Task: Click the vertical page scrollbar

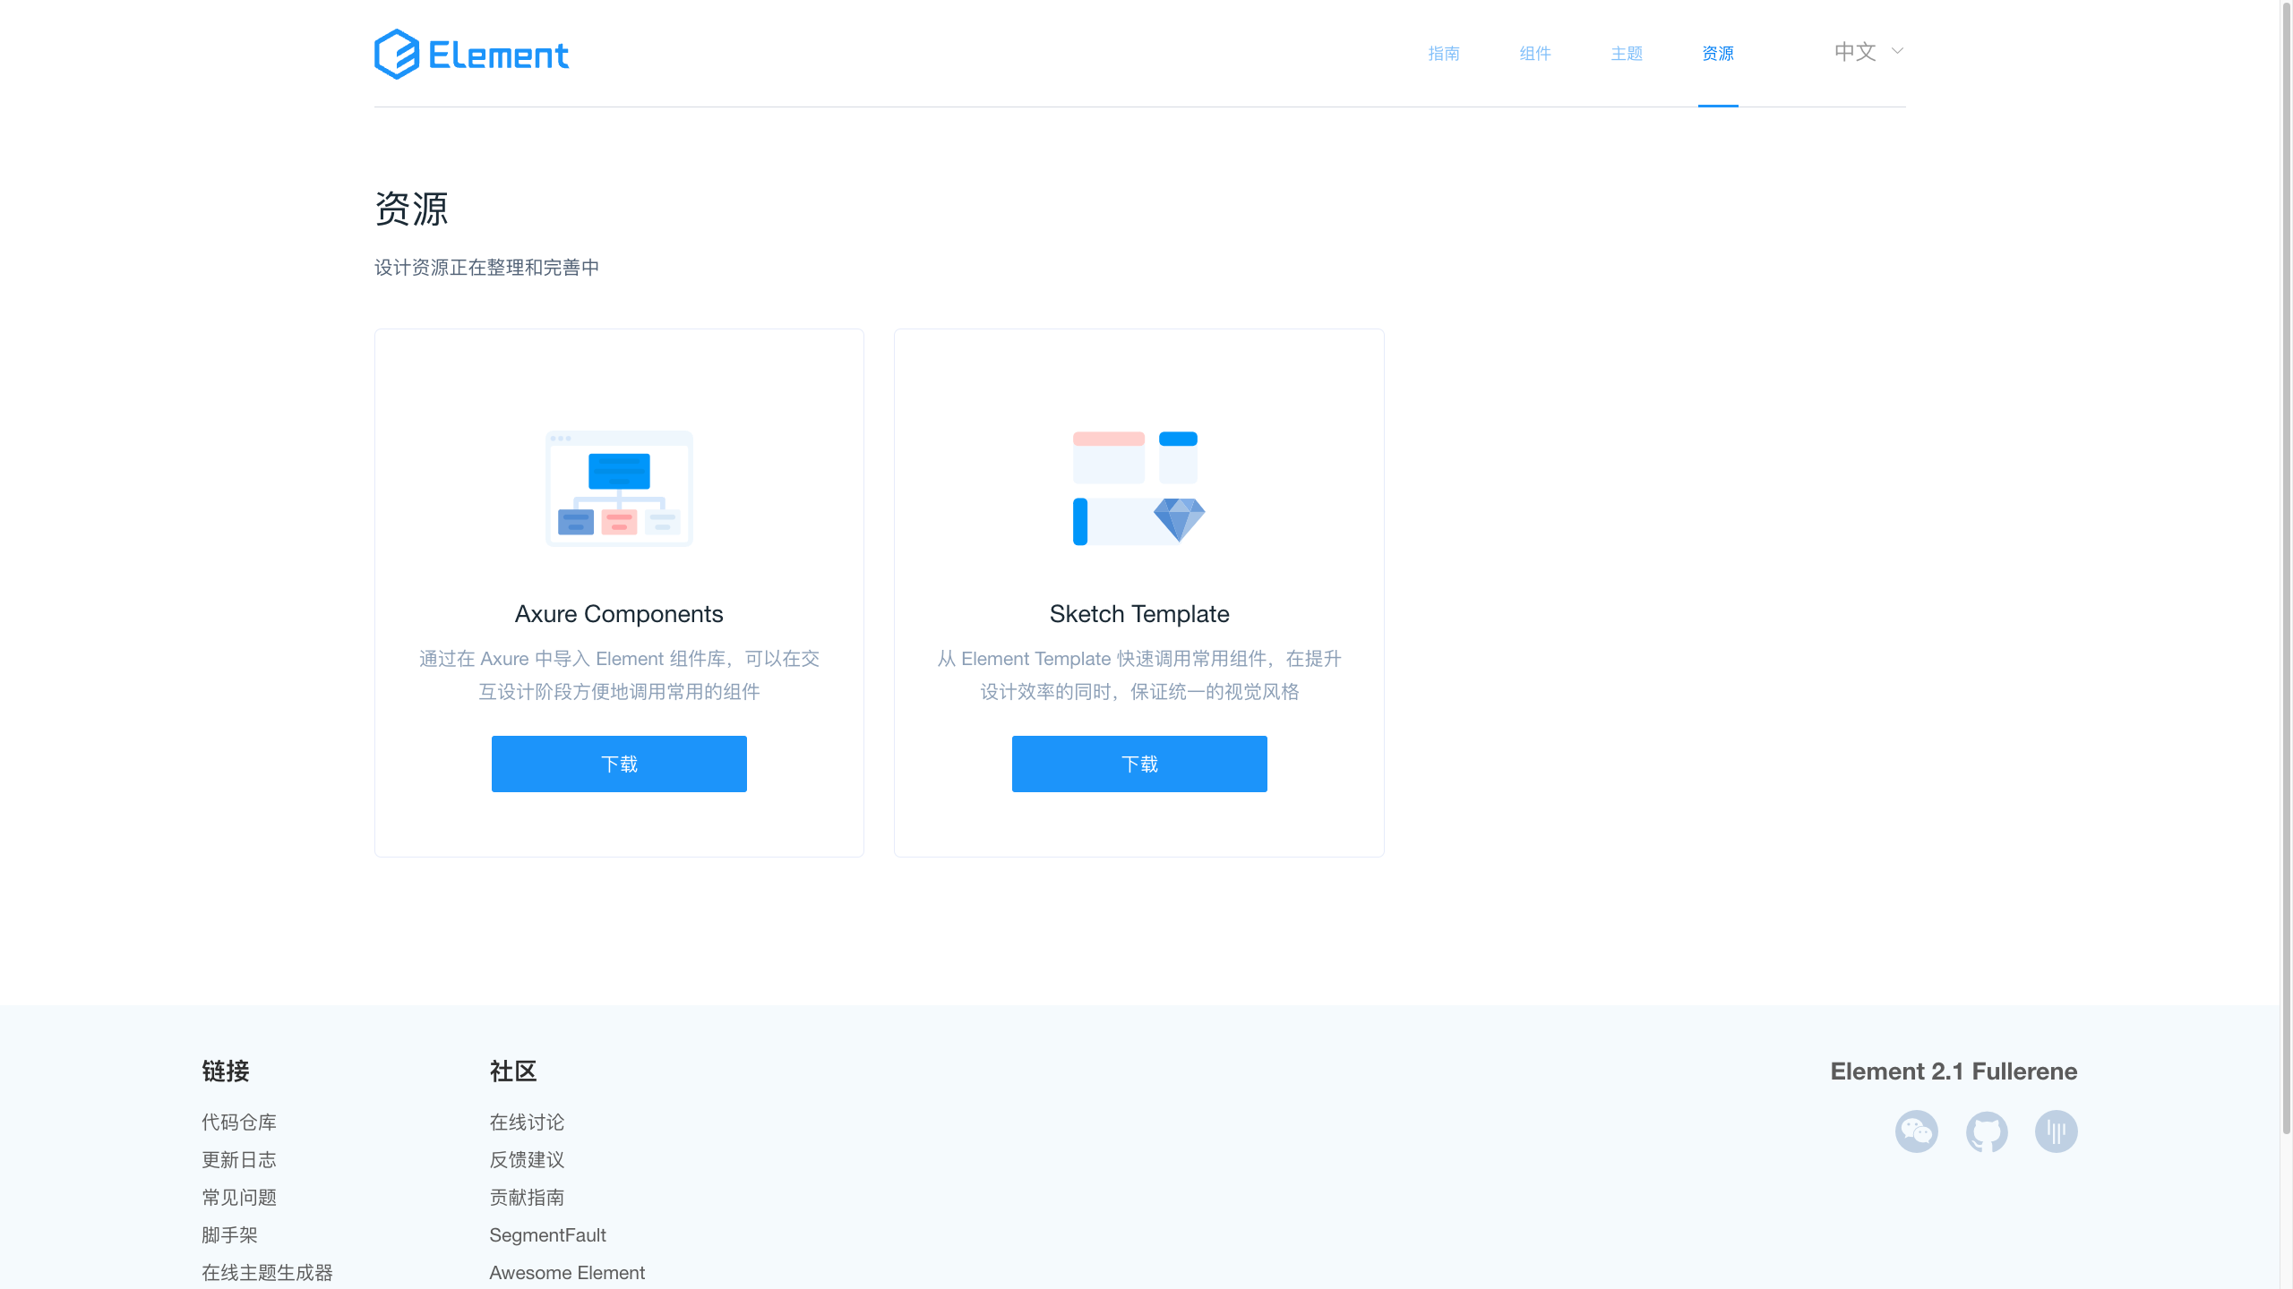Action: pyautogui.click(x=2286, y=573)
